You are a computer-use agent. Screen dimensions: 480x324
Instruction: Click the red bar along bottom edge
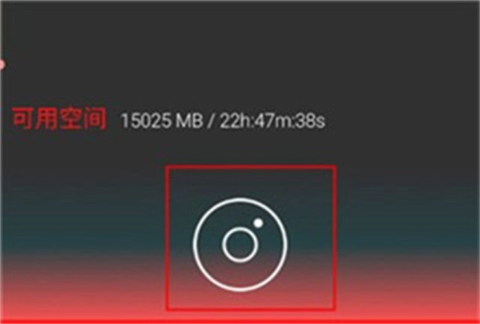[x=240, y=321]
